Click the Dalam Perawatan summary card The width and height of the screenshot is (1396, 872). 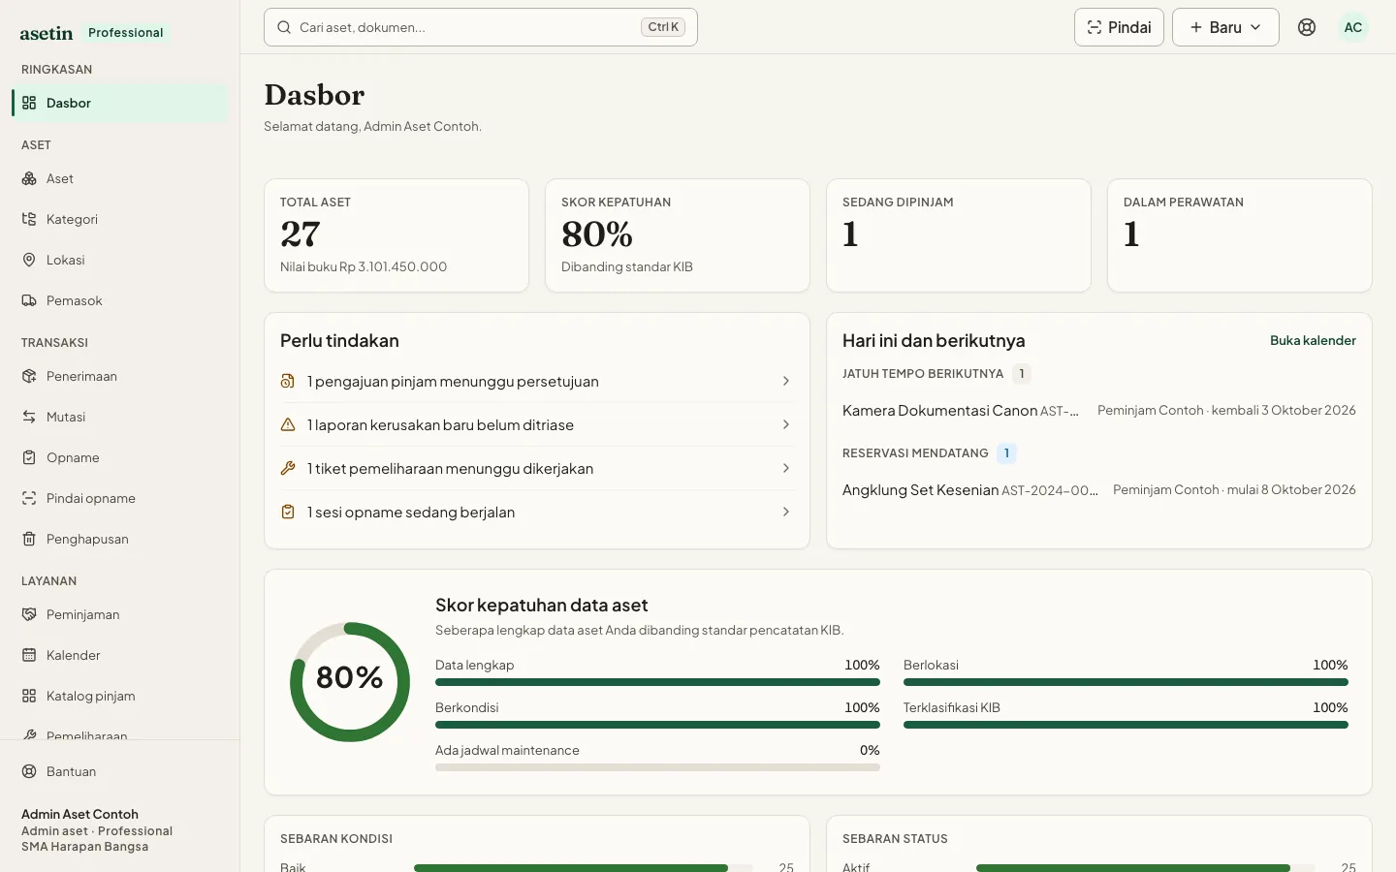pyautogui.click(x=1240, y=235)
